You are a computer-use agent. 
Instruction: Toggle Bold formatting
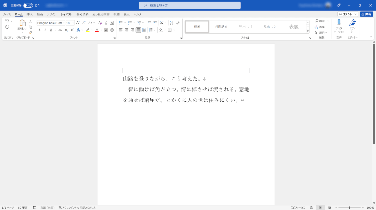pos(39,30)
